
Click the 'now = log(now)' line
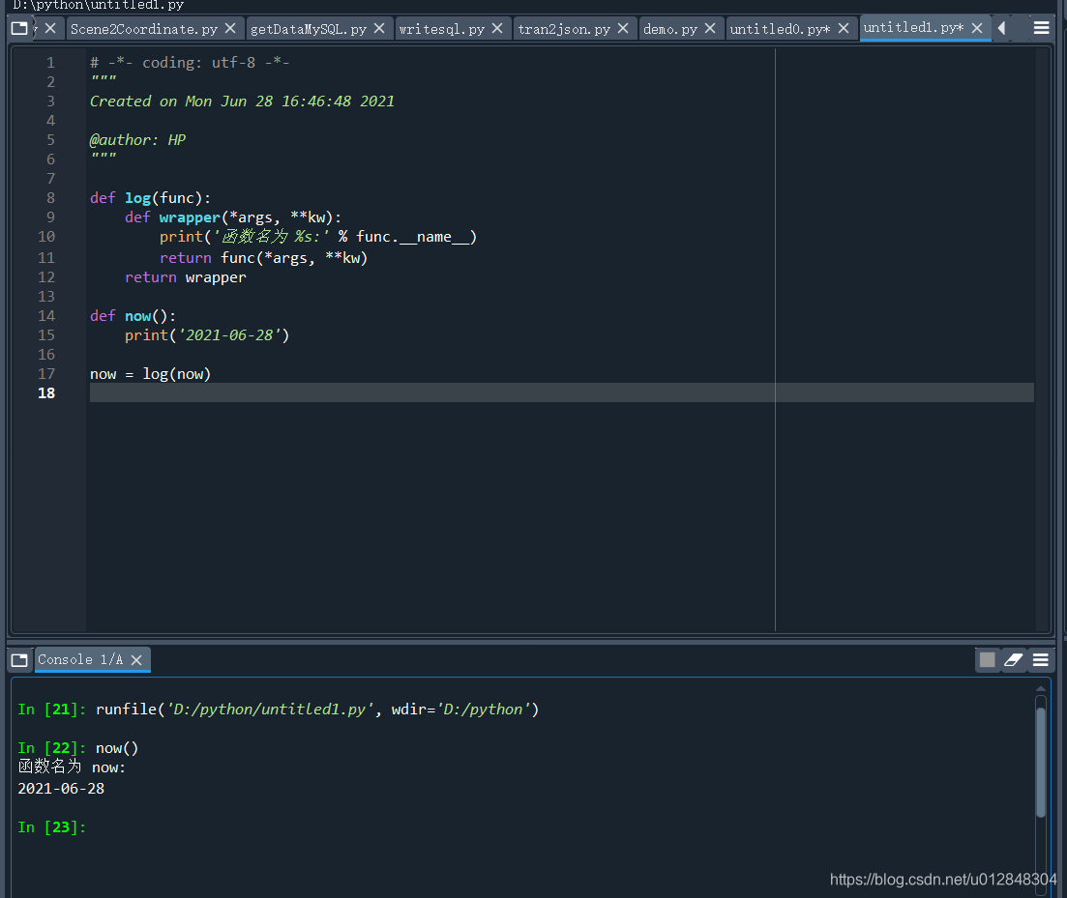pyautogui.click(x=150, y=374)
